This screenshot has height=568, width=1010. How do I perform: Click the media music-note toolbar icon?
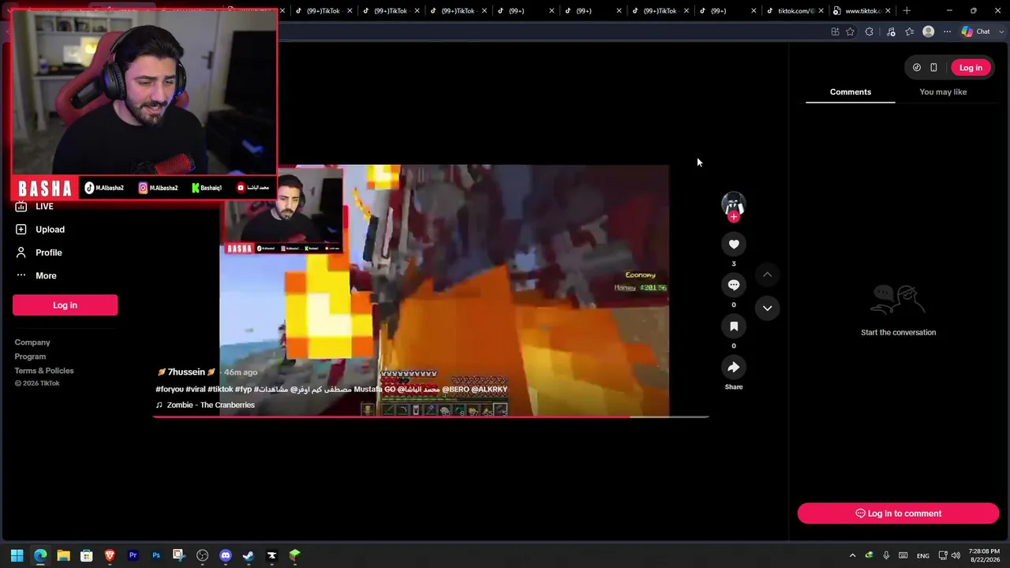click(x=891, y=32)
